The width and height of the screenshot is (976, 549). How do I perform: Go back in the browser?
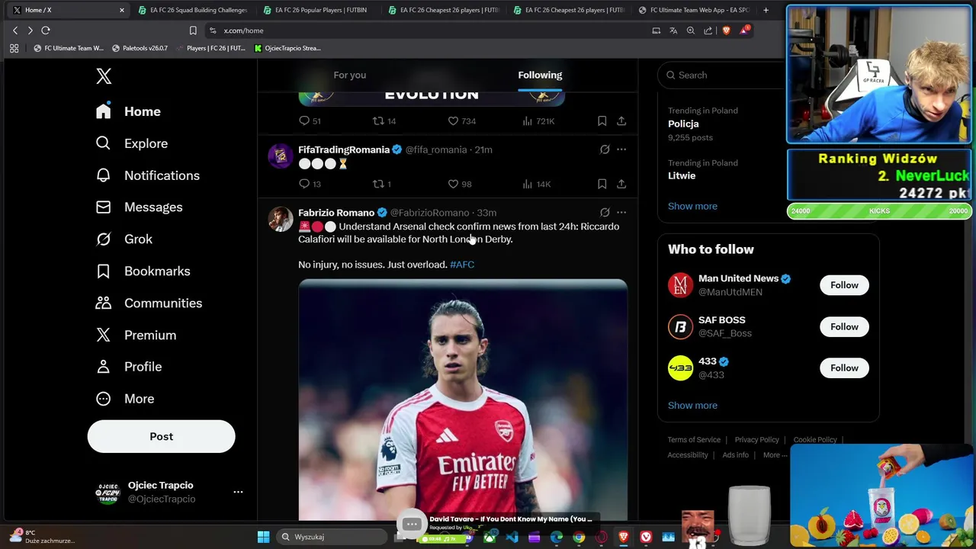click(14, 30)
